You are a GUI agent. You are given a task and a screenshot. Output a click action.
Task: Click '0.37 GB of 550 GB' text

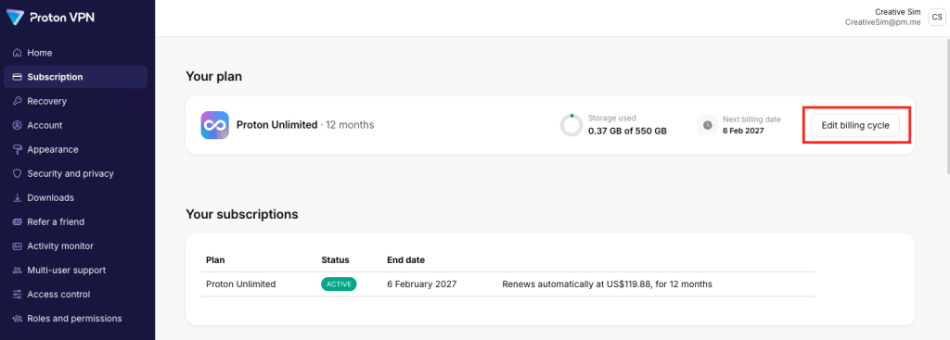click(x=627, y=131)
